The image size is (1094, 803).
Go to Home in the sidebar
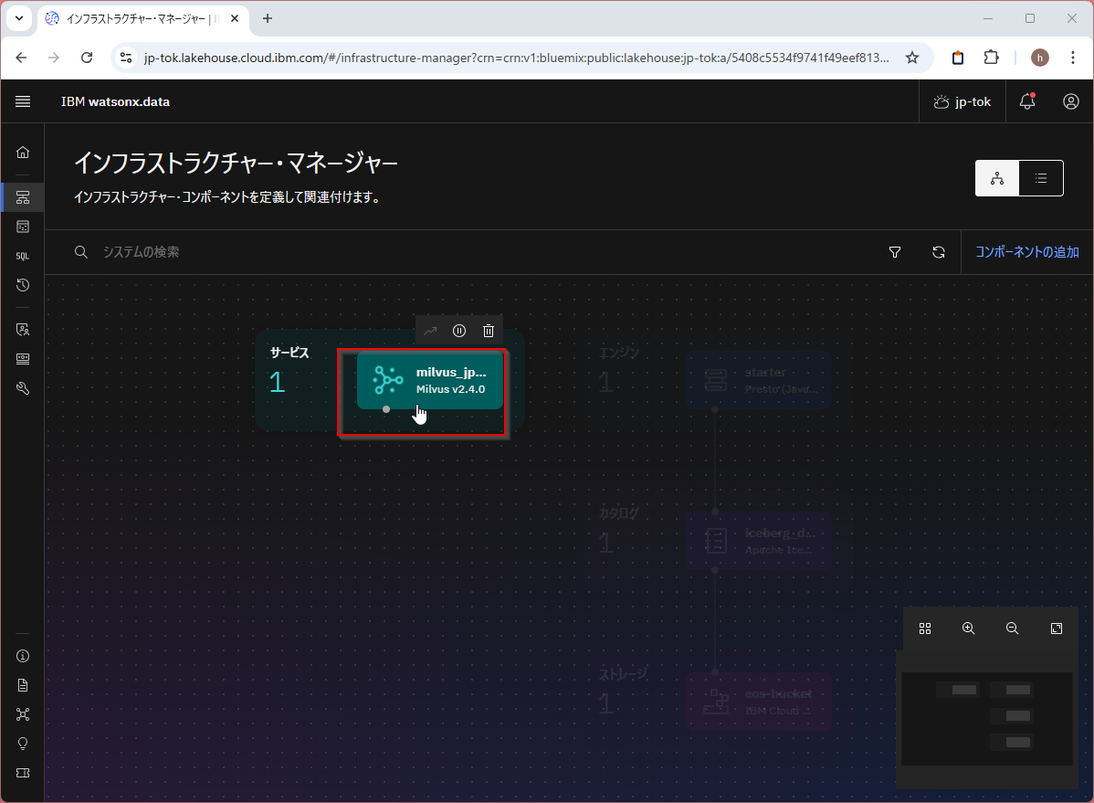22,153
